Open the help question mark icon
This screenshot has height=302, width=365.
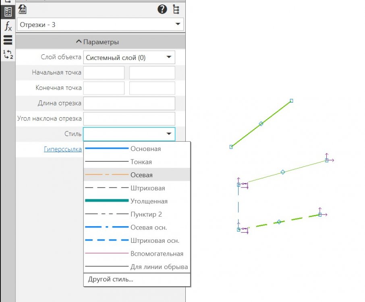tap(162, 9)
